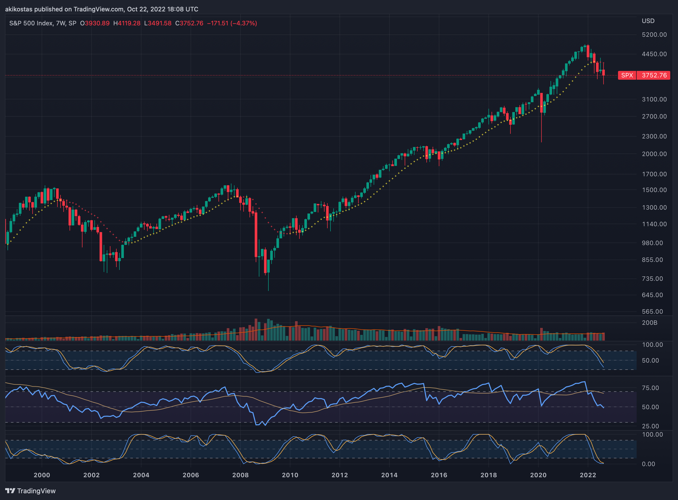Click the red SPX price label tag

pos(627,75)
